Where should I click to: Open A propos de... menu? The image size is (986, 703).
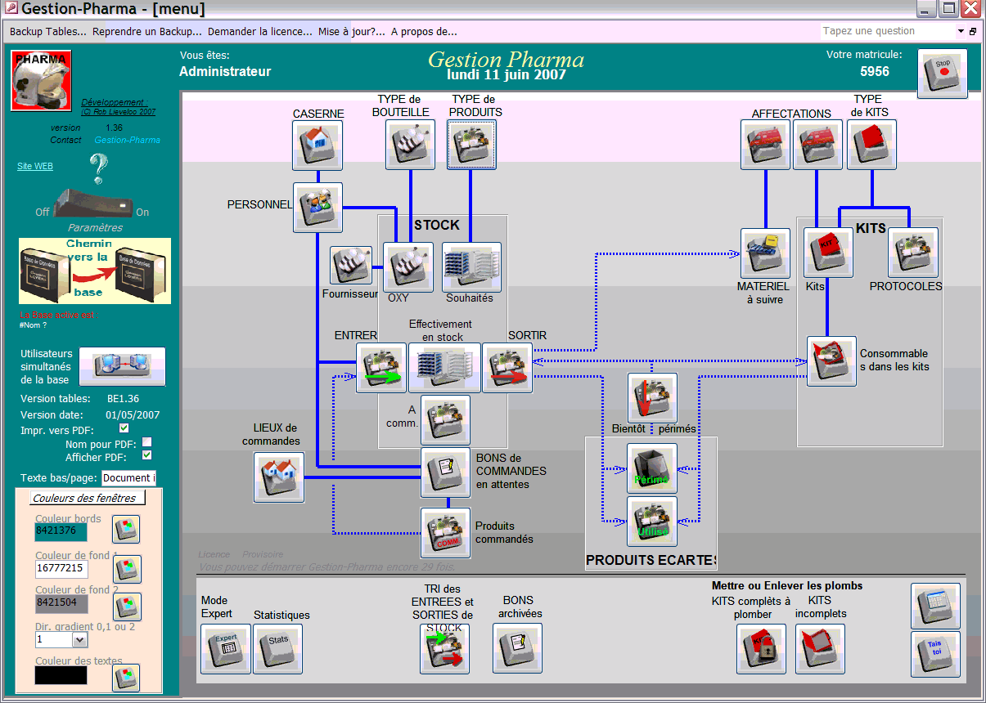(424, 32)
